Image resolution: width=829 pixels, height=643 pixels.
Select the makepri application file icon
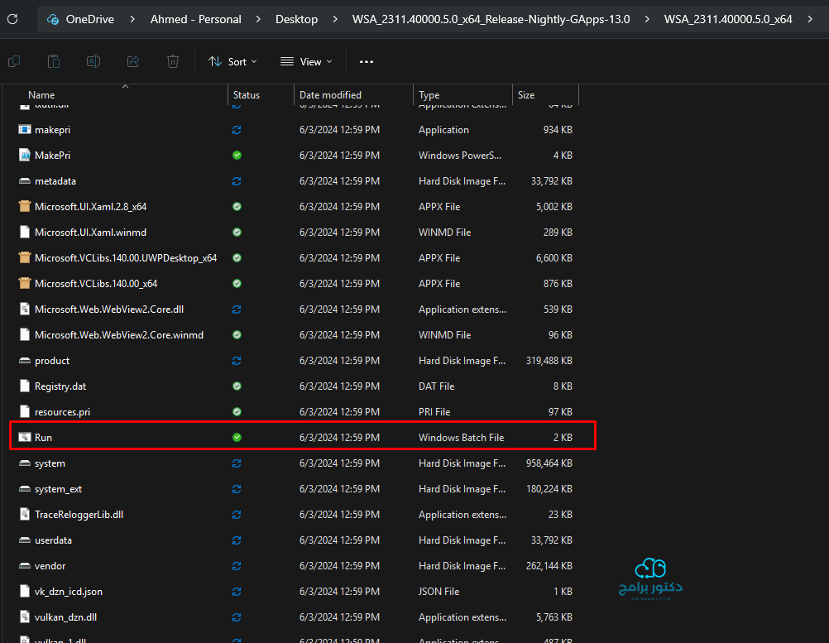(24, 130)
